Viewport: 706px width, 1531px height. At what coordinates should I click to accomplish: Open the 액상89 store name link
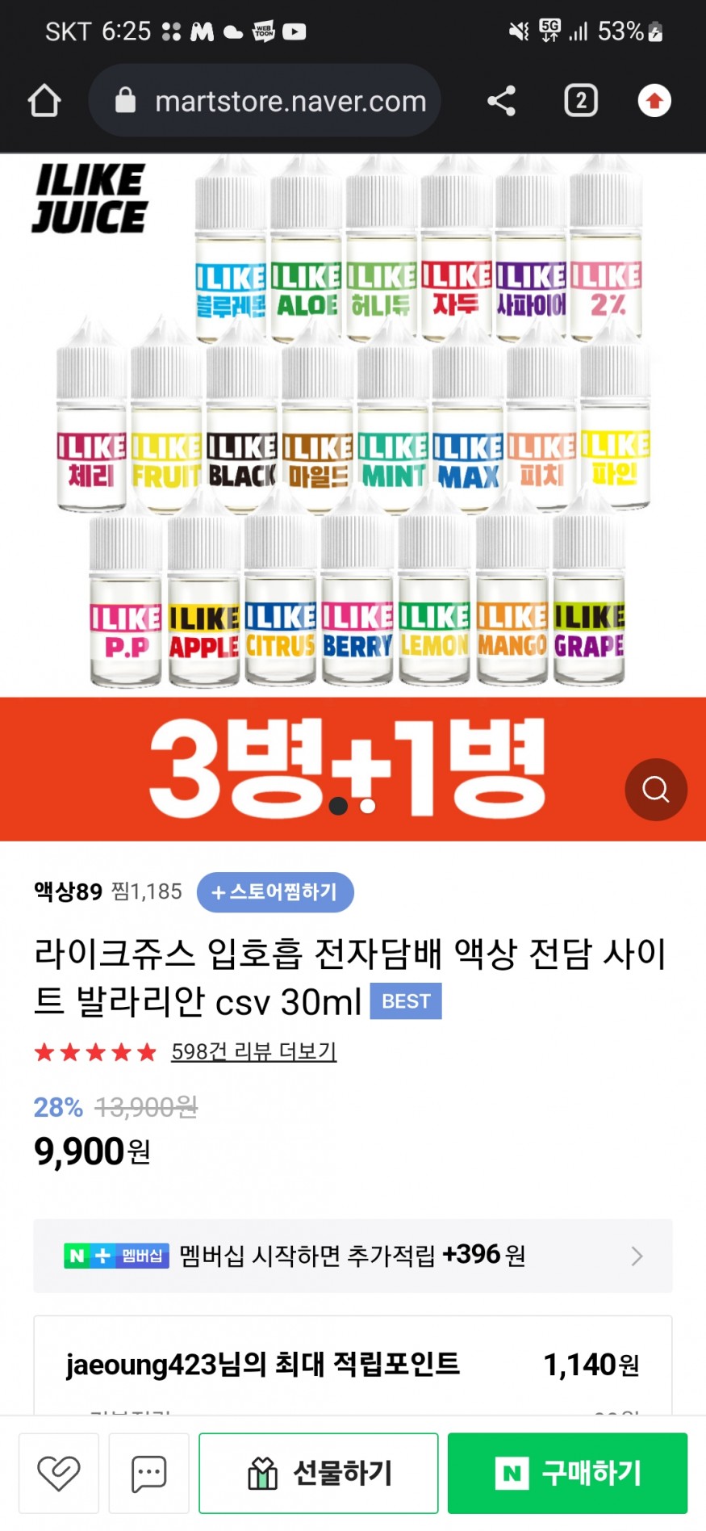click(x=68, y=891)
